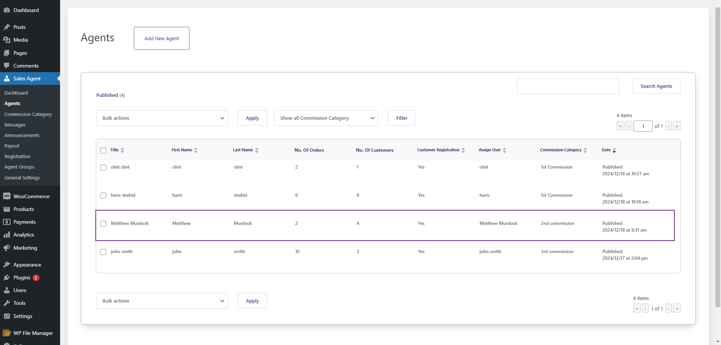Sort table by Assign User column
Viewport: 721px width, 345px height.
[492, 150]
